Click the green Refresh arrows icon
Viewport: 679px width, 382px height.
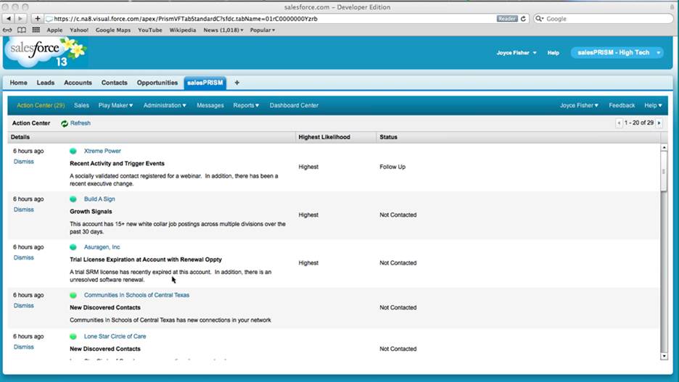(65, 123)
